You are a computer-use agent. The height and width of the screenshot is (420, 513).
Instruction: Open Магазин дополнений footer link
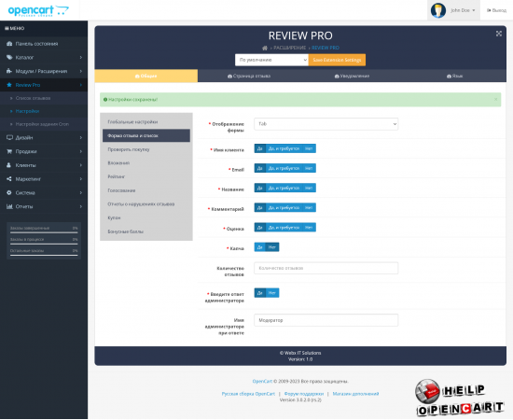[x=355, y=394]
